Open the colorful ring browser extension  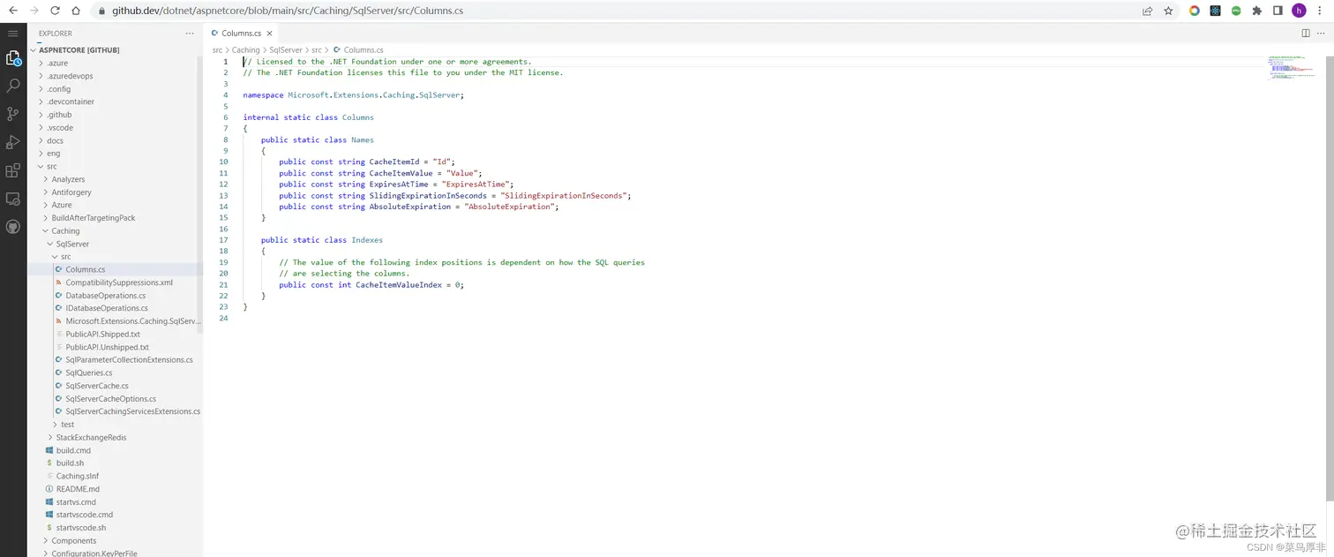click(x=1195, y=11)
